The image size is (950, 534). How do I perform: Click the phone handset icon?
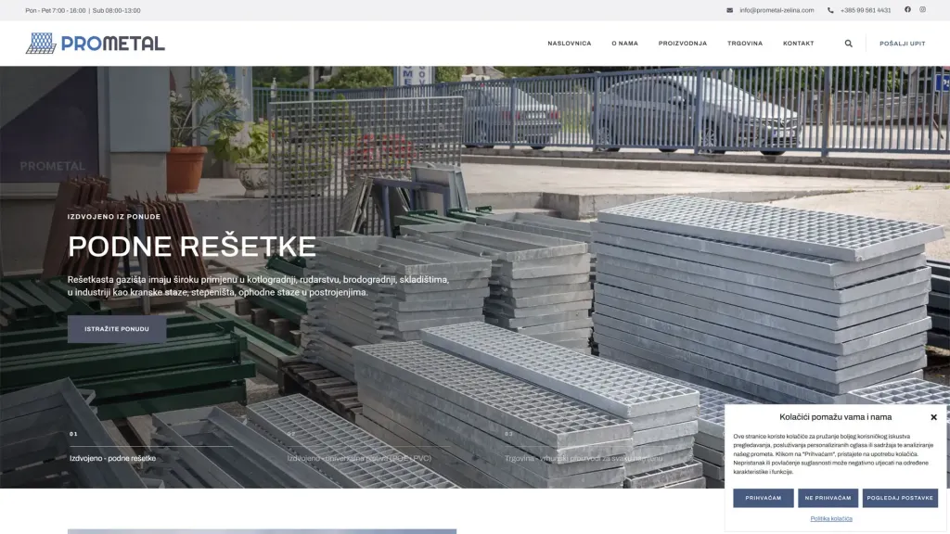(830, 10)
